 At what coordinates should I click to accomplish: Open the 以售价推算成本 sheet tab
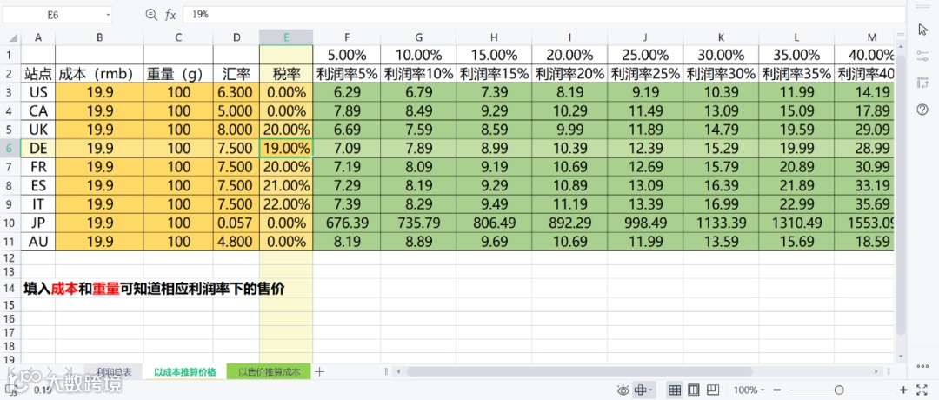pos(270,372)
